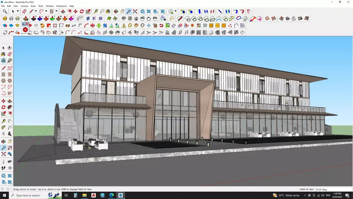Select the Circle tool
353x199 pixels.
[4, 80]
